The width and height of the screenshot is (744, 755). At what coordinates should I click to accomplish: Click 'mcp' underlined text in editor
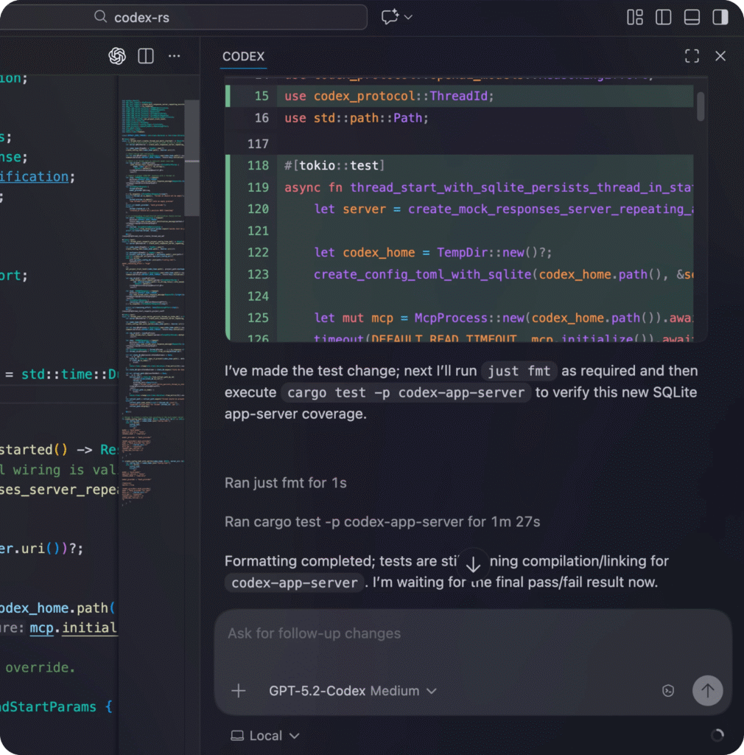click(x=42, y=628)
